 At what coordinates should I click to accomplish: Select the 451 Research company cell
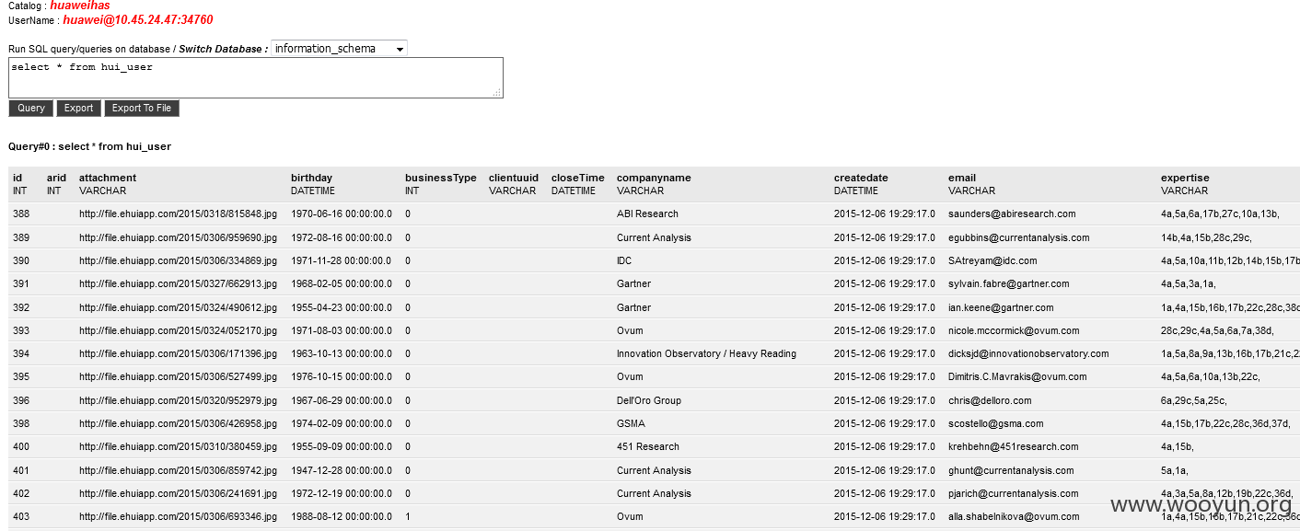647,446
